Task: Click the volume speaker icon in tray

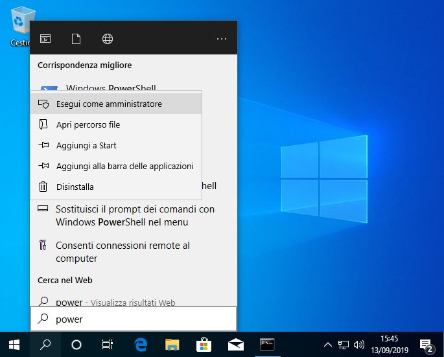Action: click(x=359, y=345)
